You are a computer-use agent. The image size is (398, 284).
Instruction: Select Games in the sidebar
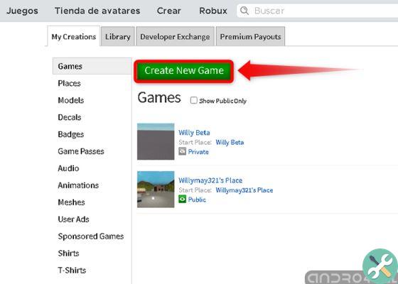coord(92,66)
